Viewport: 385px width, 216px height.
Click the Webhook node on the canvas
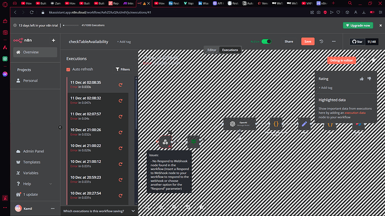165,142
